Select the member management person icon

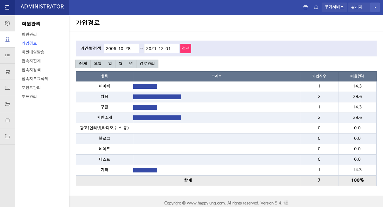[x=7, y=39]
